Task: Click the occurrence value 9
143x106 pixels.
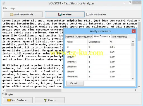Action: tap(89, 47)
